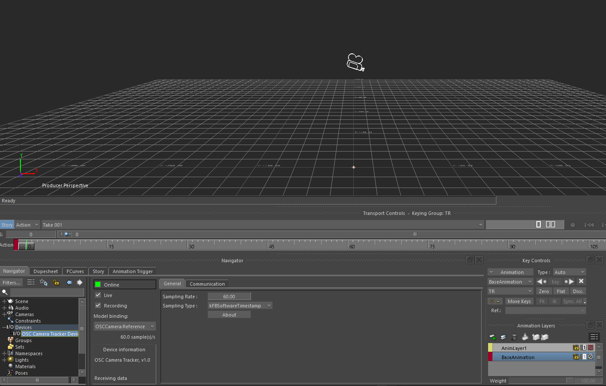606x386 pixels.
Task: Click the move layer up icon
Action: [x=536, y=337]
